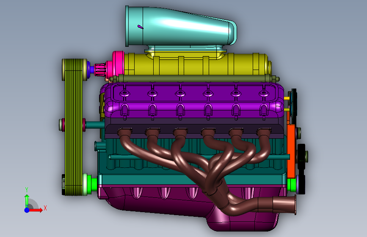
Task: Select the pink splined drive coupling
Action: tap(101, 69)
